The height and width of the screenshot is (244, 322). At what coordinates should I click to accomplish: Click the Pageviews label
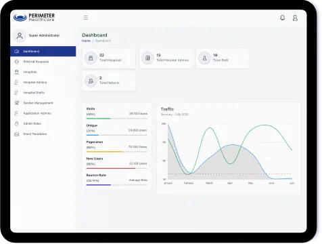95,142
